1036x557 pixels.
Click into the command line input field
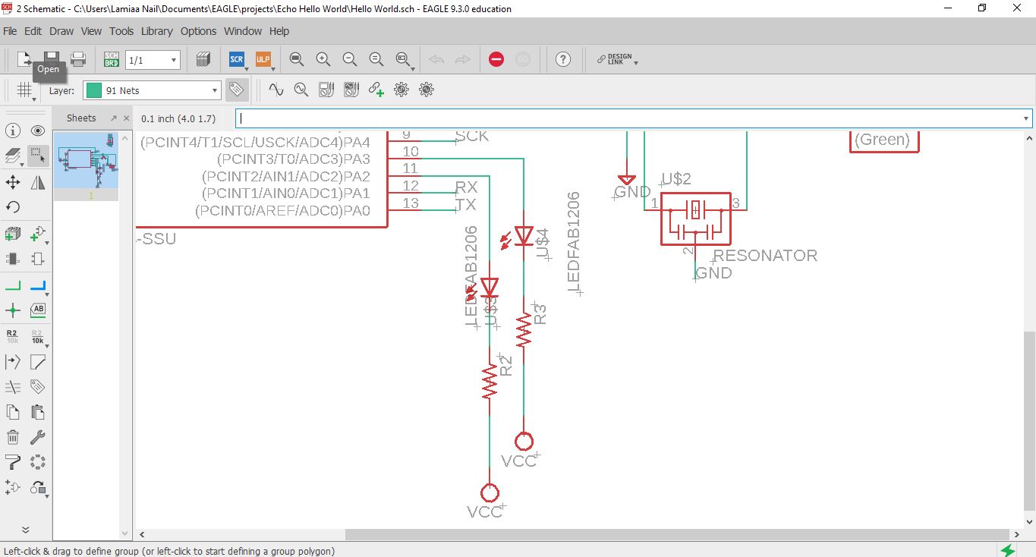tap(631, 118)
